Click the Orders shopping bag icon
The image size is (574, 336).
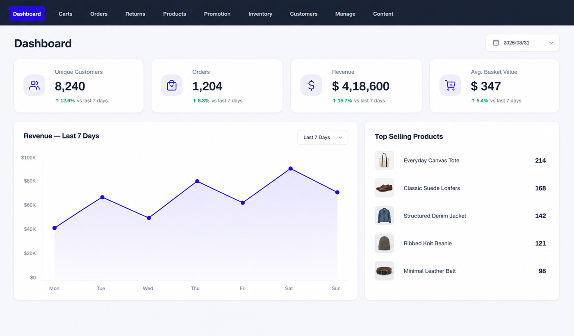coord(171,85)
